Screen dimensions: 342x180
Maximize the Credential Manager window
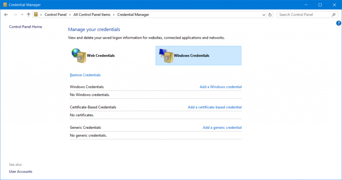[320, 5]
